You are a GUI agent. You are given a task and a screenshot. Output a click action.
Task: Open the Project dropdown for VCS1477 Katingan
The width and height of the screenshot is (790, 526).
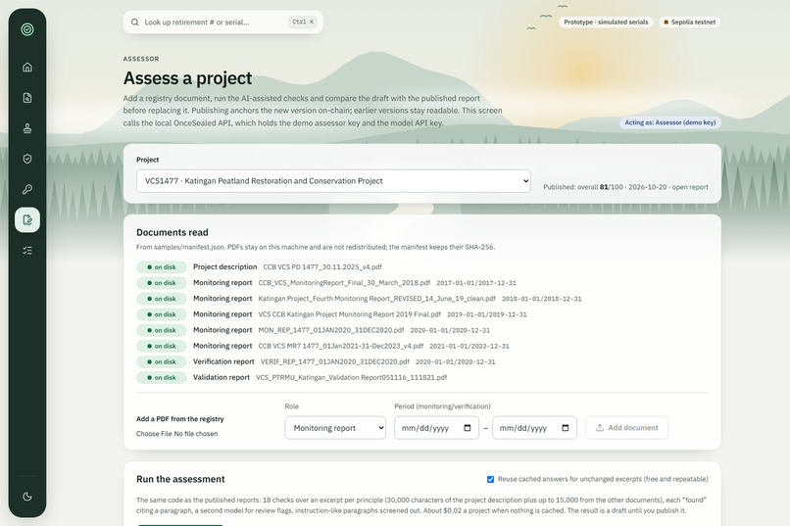(333, 180)
